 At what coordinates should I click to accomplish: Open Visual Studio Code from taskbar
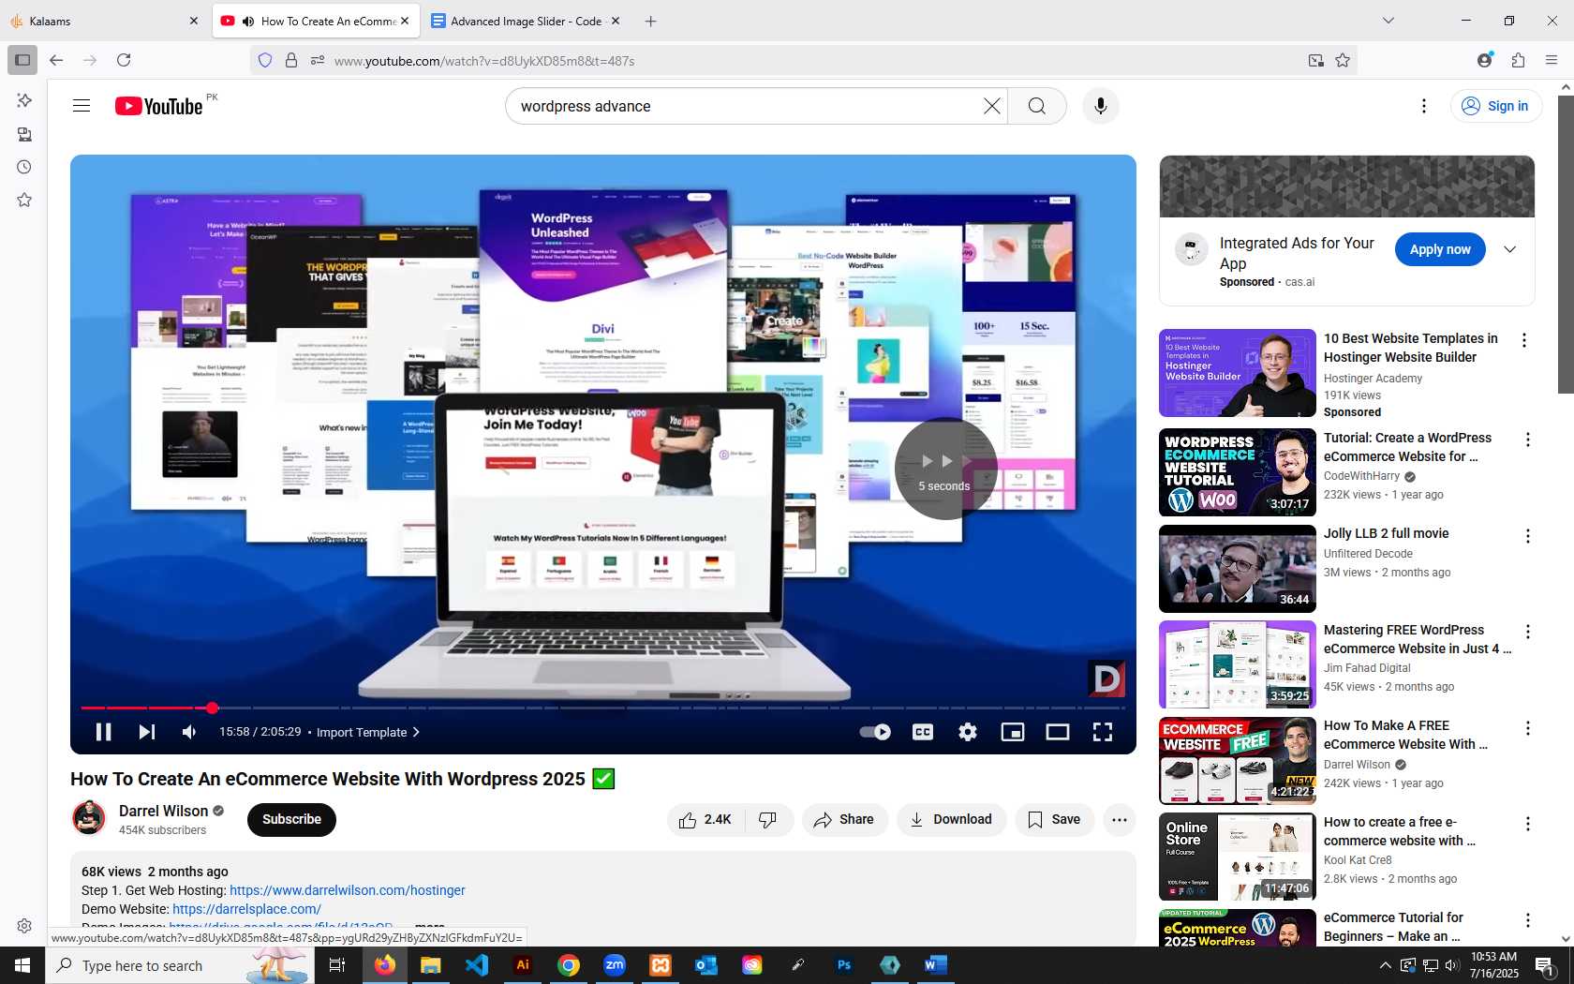click(x=477, y=965)
